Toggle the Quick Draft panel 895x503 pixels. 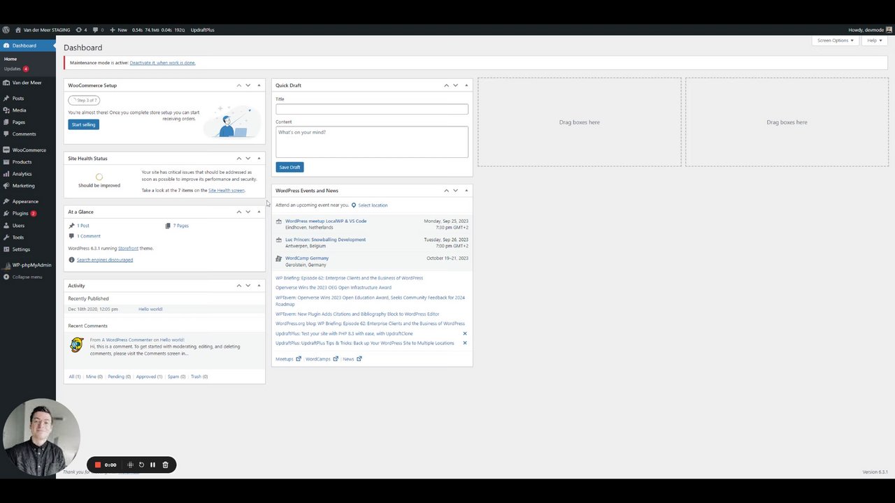466,85
